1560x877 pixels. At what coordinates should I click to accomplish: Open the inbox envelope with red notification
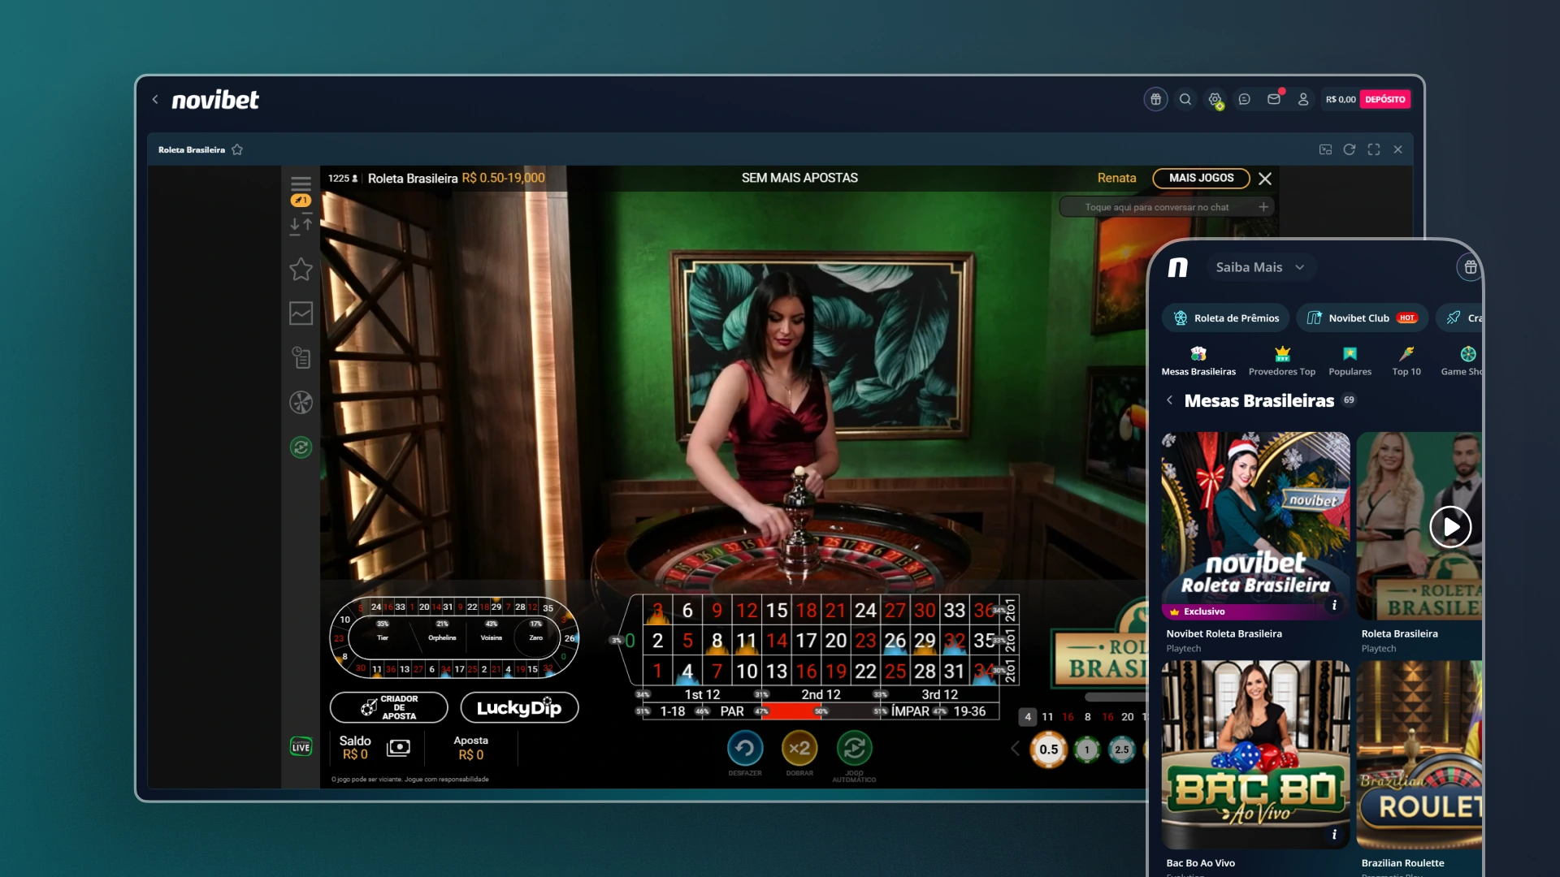pos(1274,99)
